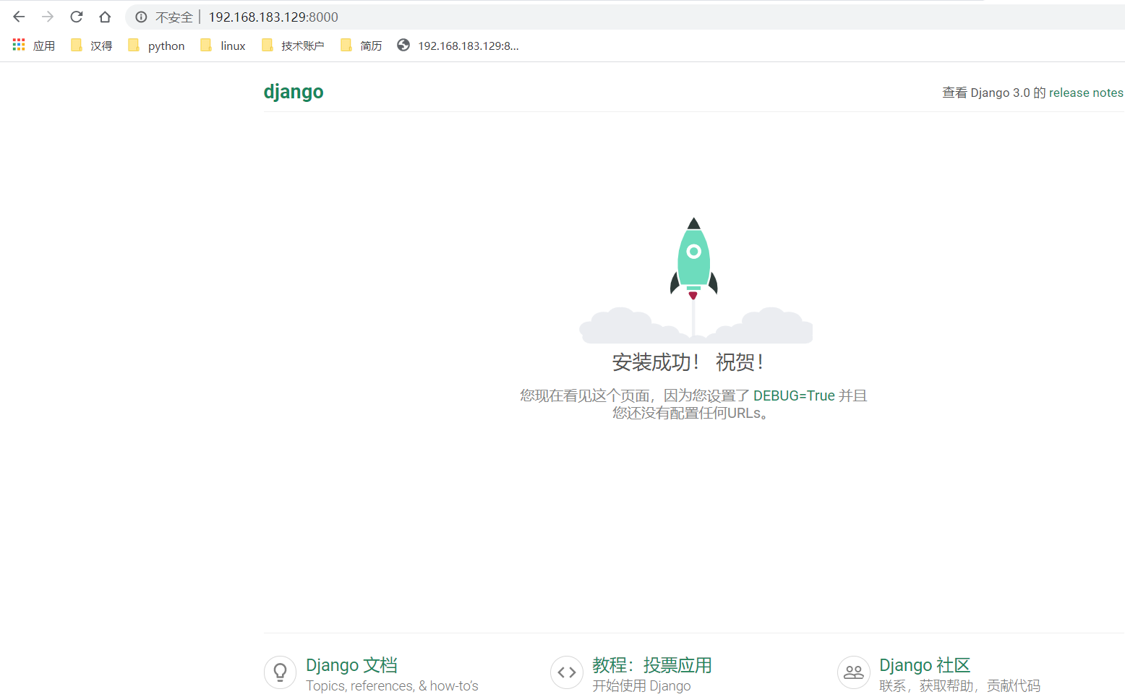Click the browser forward arrow
Image resolution: width=1125 pixels, height=697 pixels.
tap(48, 17)
